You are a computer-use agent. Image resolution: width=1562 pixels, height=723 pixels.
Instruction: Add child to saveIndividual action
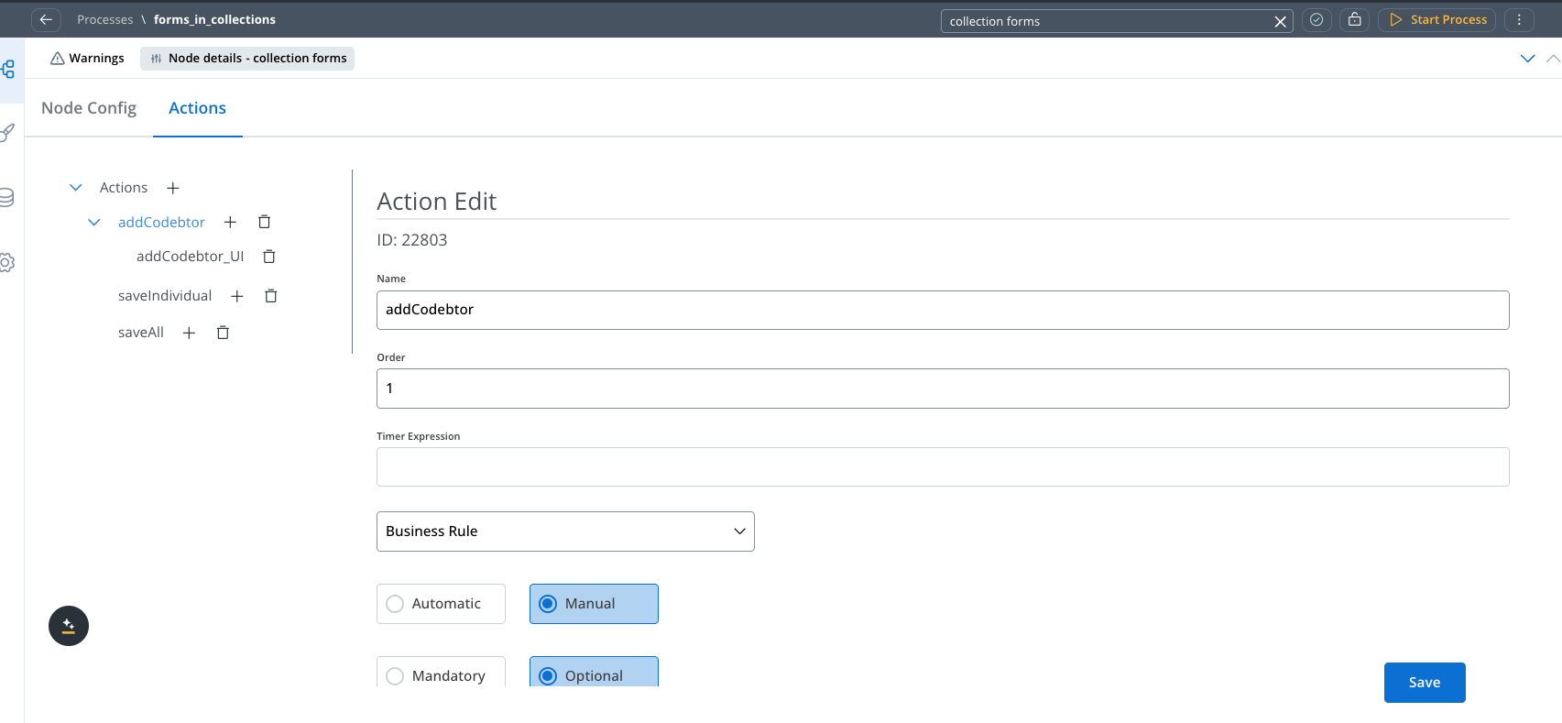click(236, 296)
